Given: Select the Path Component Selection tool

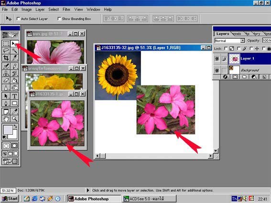Looking at the screenshot, I should coord(6,96).
